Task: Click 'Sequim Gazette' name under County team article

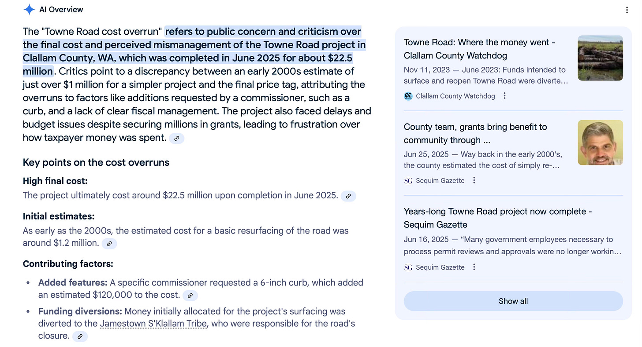Action: [x=440, y=180]
